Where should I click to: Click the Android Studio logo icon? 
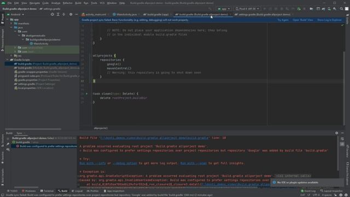coord(3,3)
